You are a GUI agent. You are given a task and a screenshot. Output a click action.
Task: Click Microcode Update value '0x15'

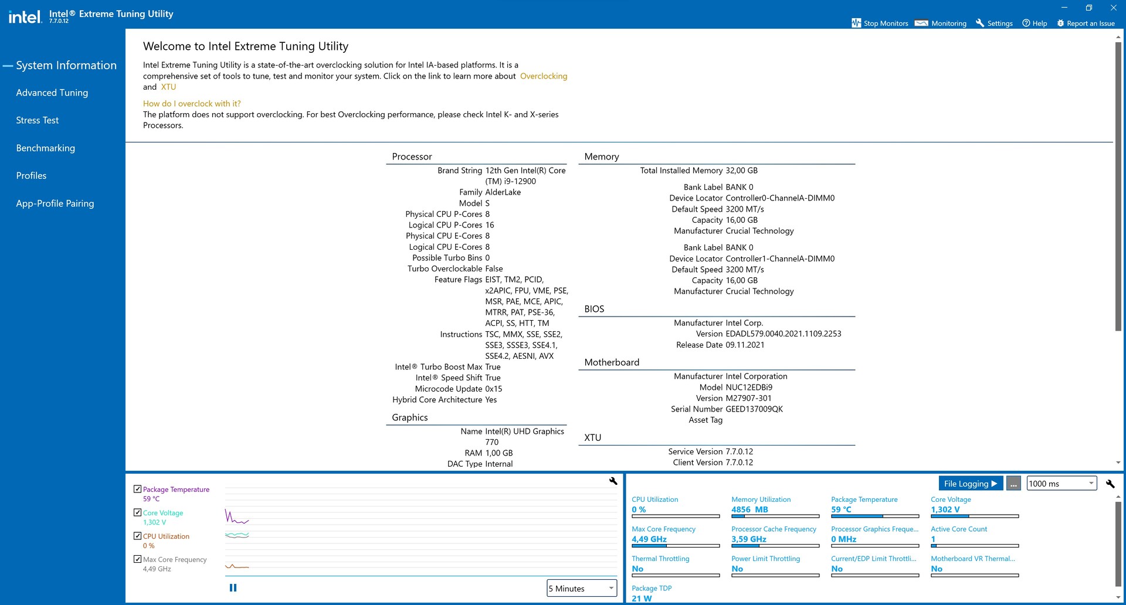coord(493,389)
